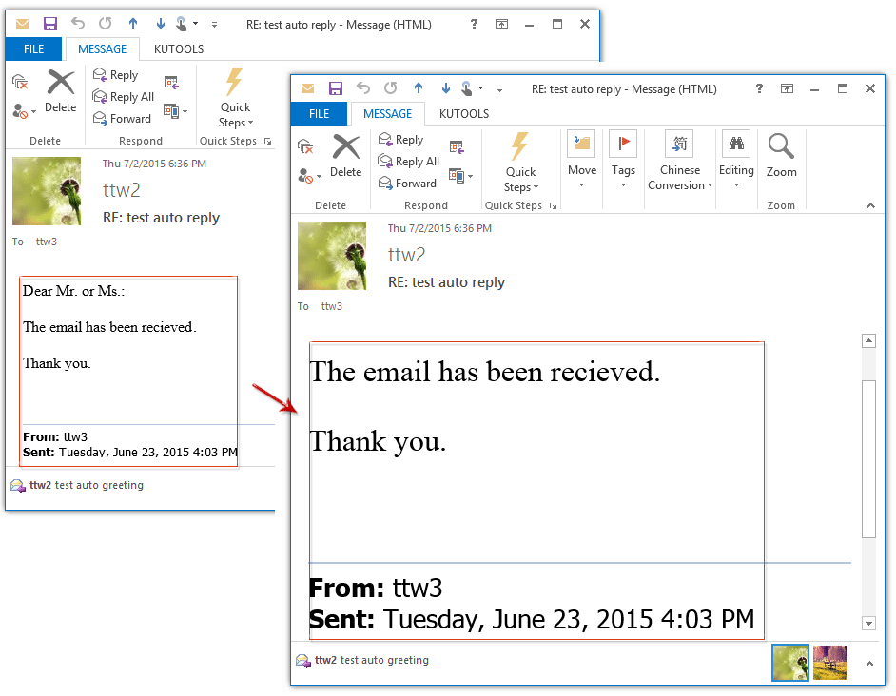The height and width of the screenshot is (696, 896).
Task: Collapse the ribbon with the chevron arrow
Action: tap(869, 205)
